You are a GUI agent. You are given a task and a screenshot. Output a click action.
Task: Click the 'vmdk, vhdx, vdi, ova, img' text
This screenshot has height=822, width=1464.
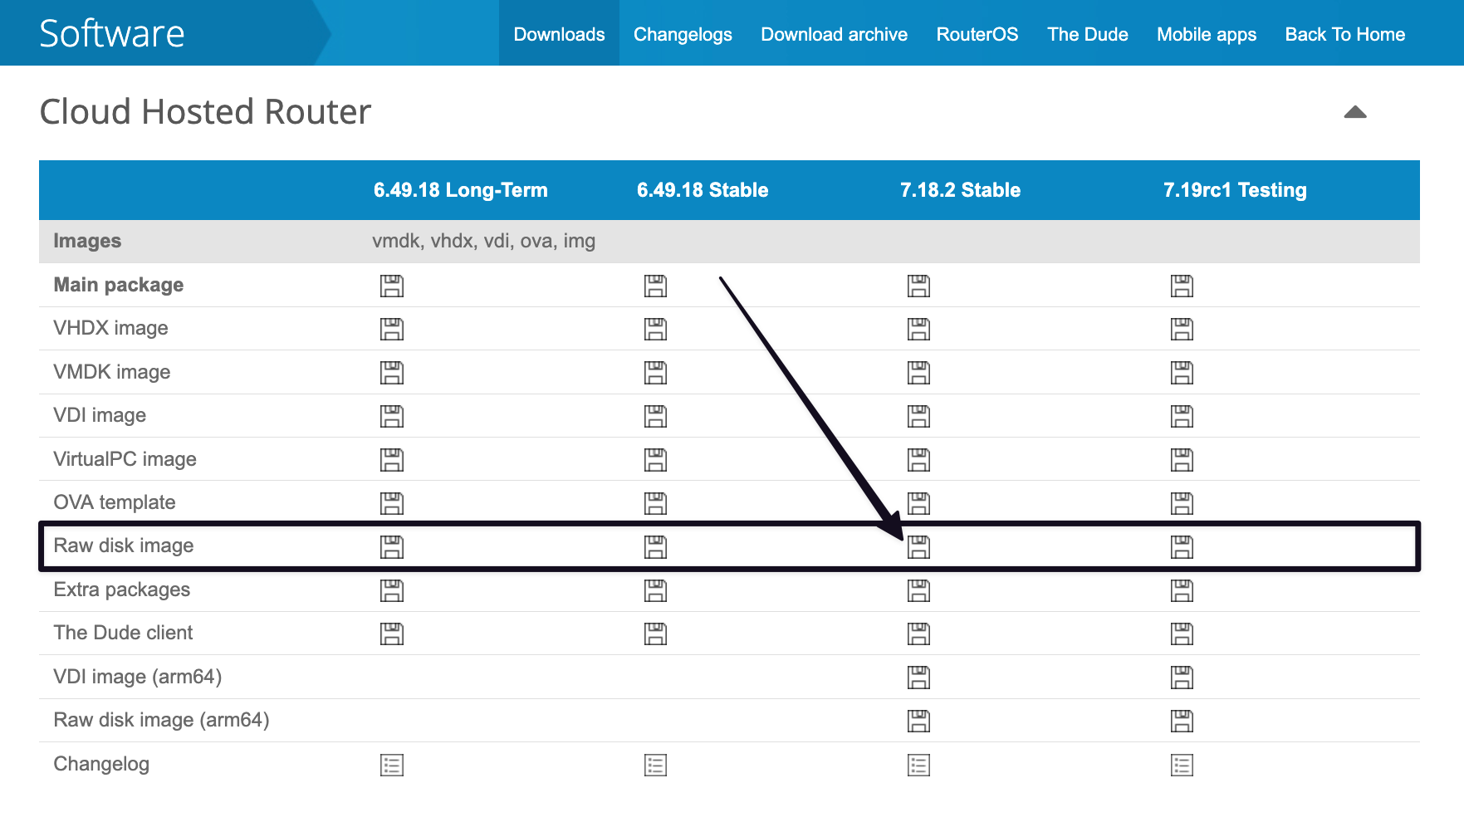click(x=483, y=241)
